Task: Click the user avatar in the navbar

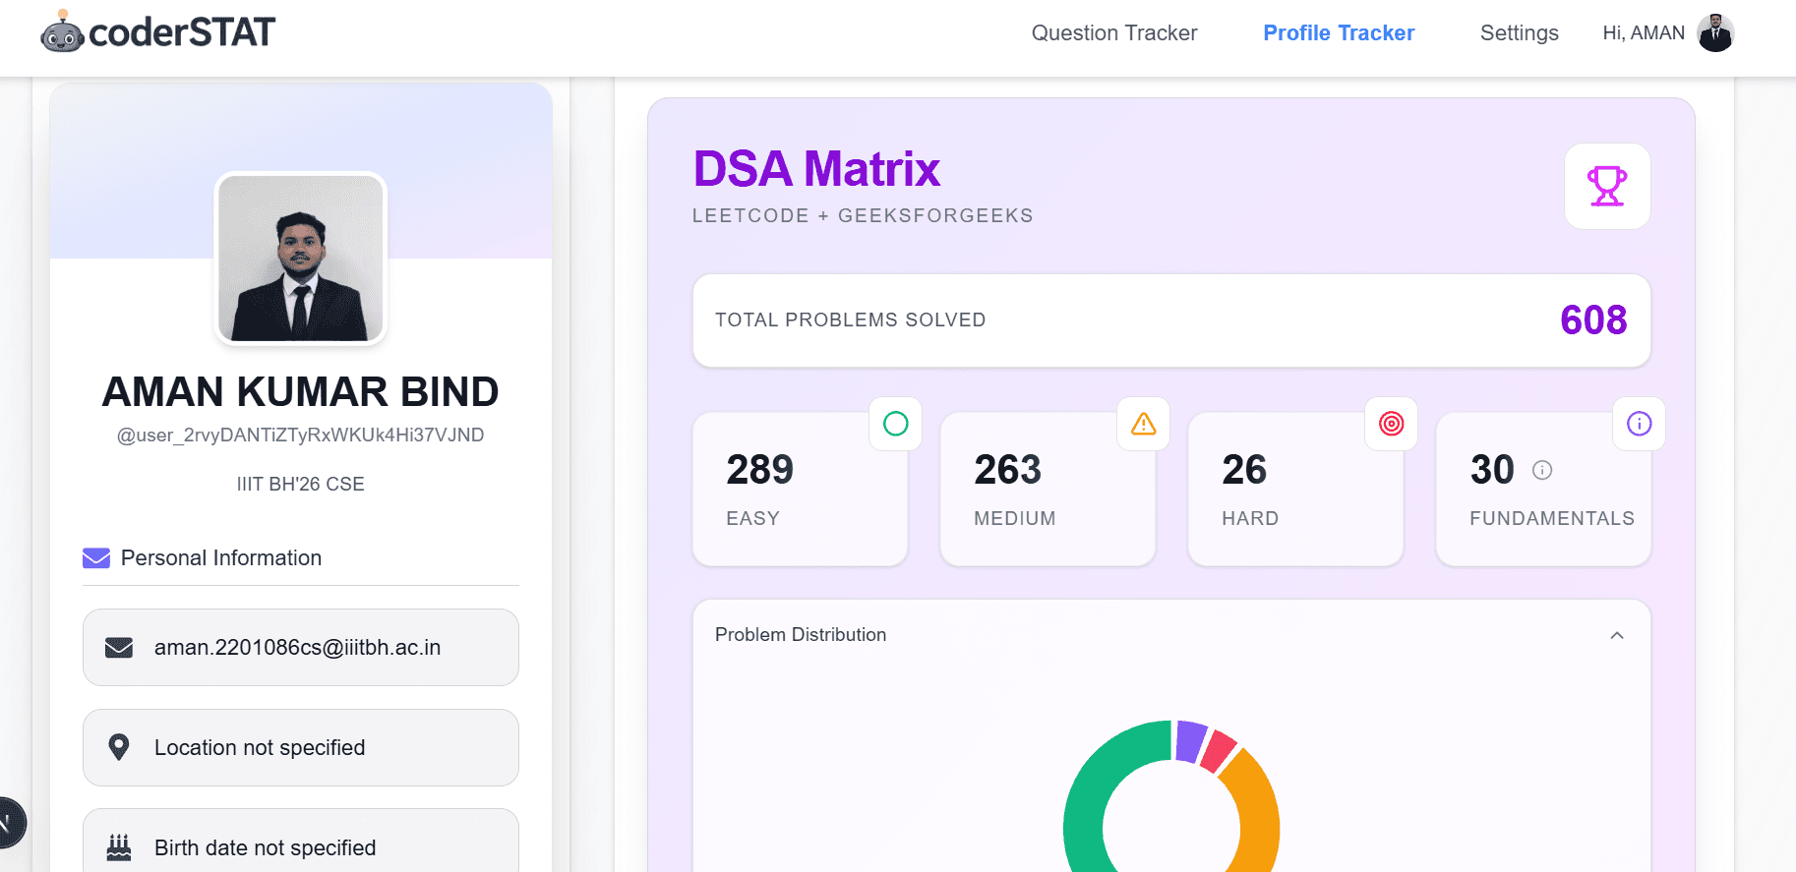Action: coord(1715,33)
